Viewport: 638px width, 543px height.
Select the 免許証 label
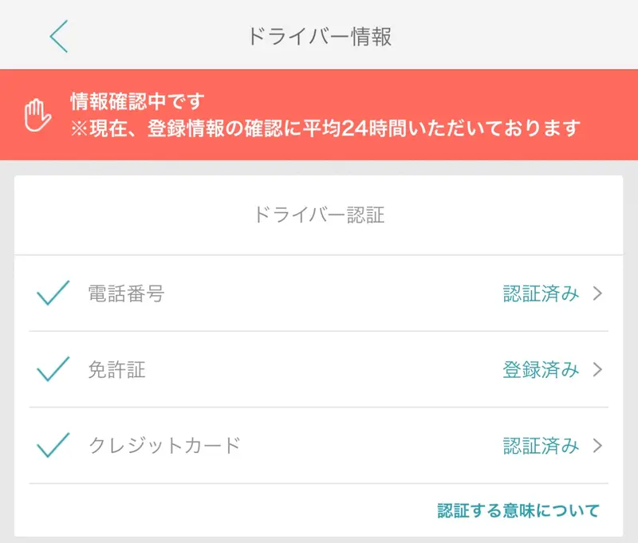pyautogui.click(x=116, y=369)
